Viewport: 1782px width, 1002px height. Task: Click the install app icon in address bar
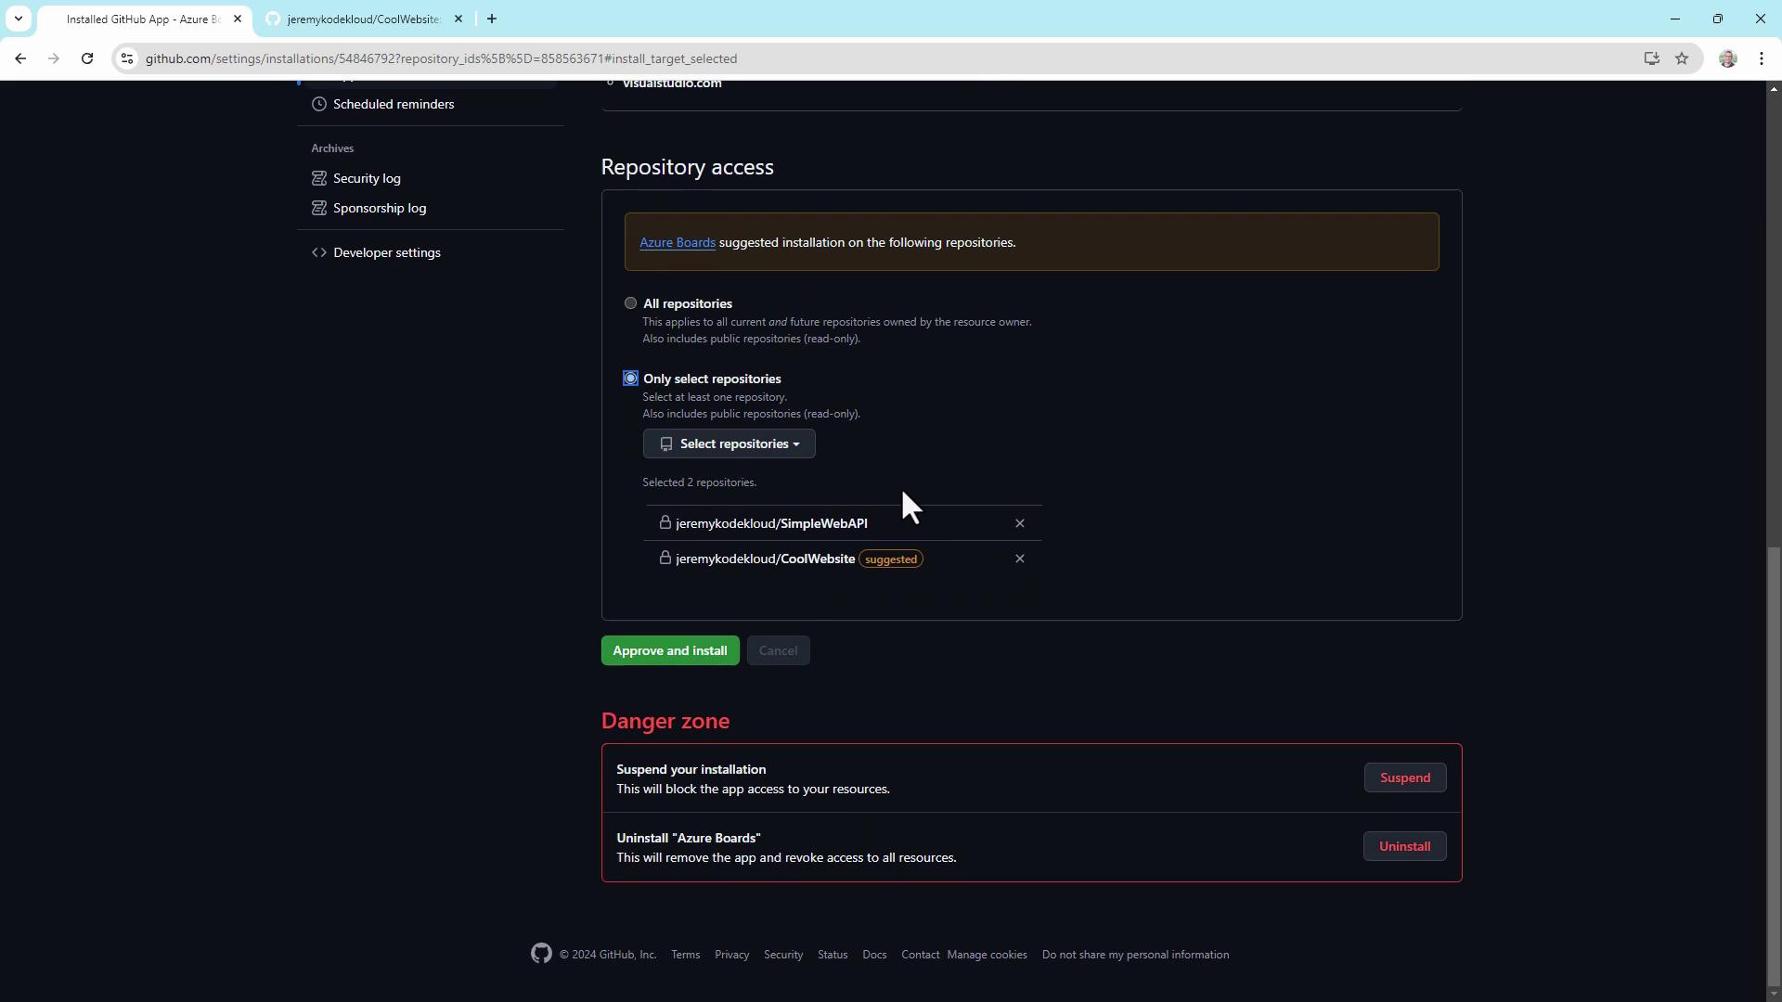pos(1651,58)
